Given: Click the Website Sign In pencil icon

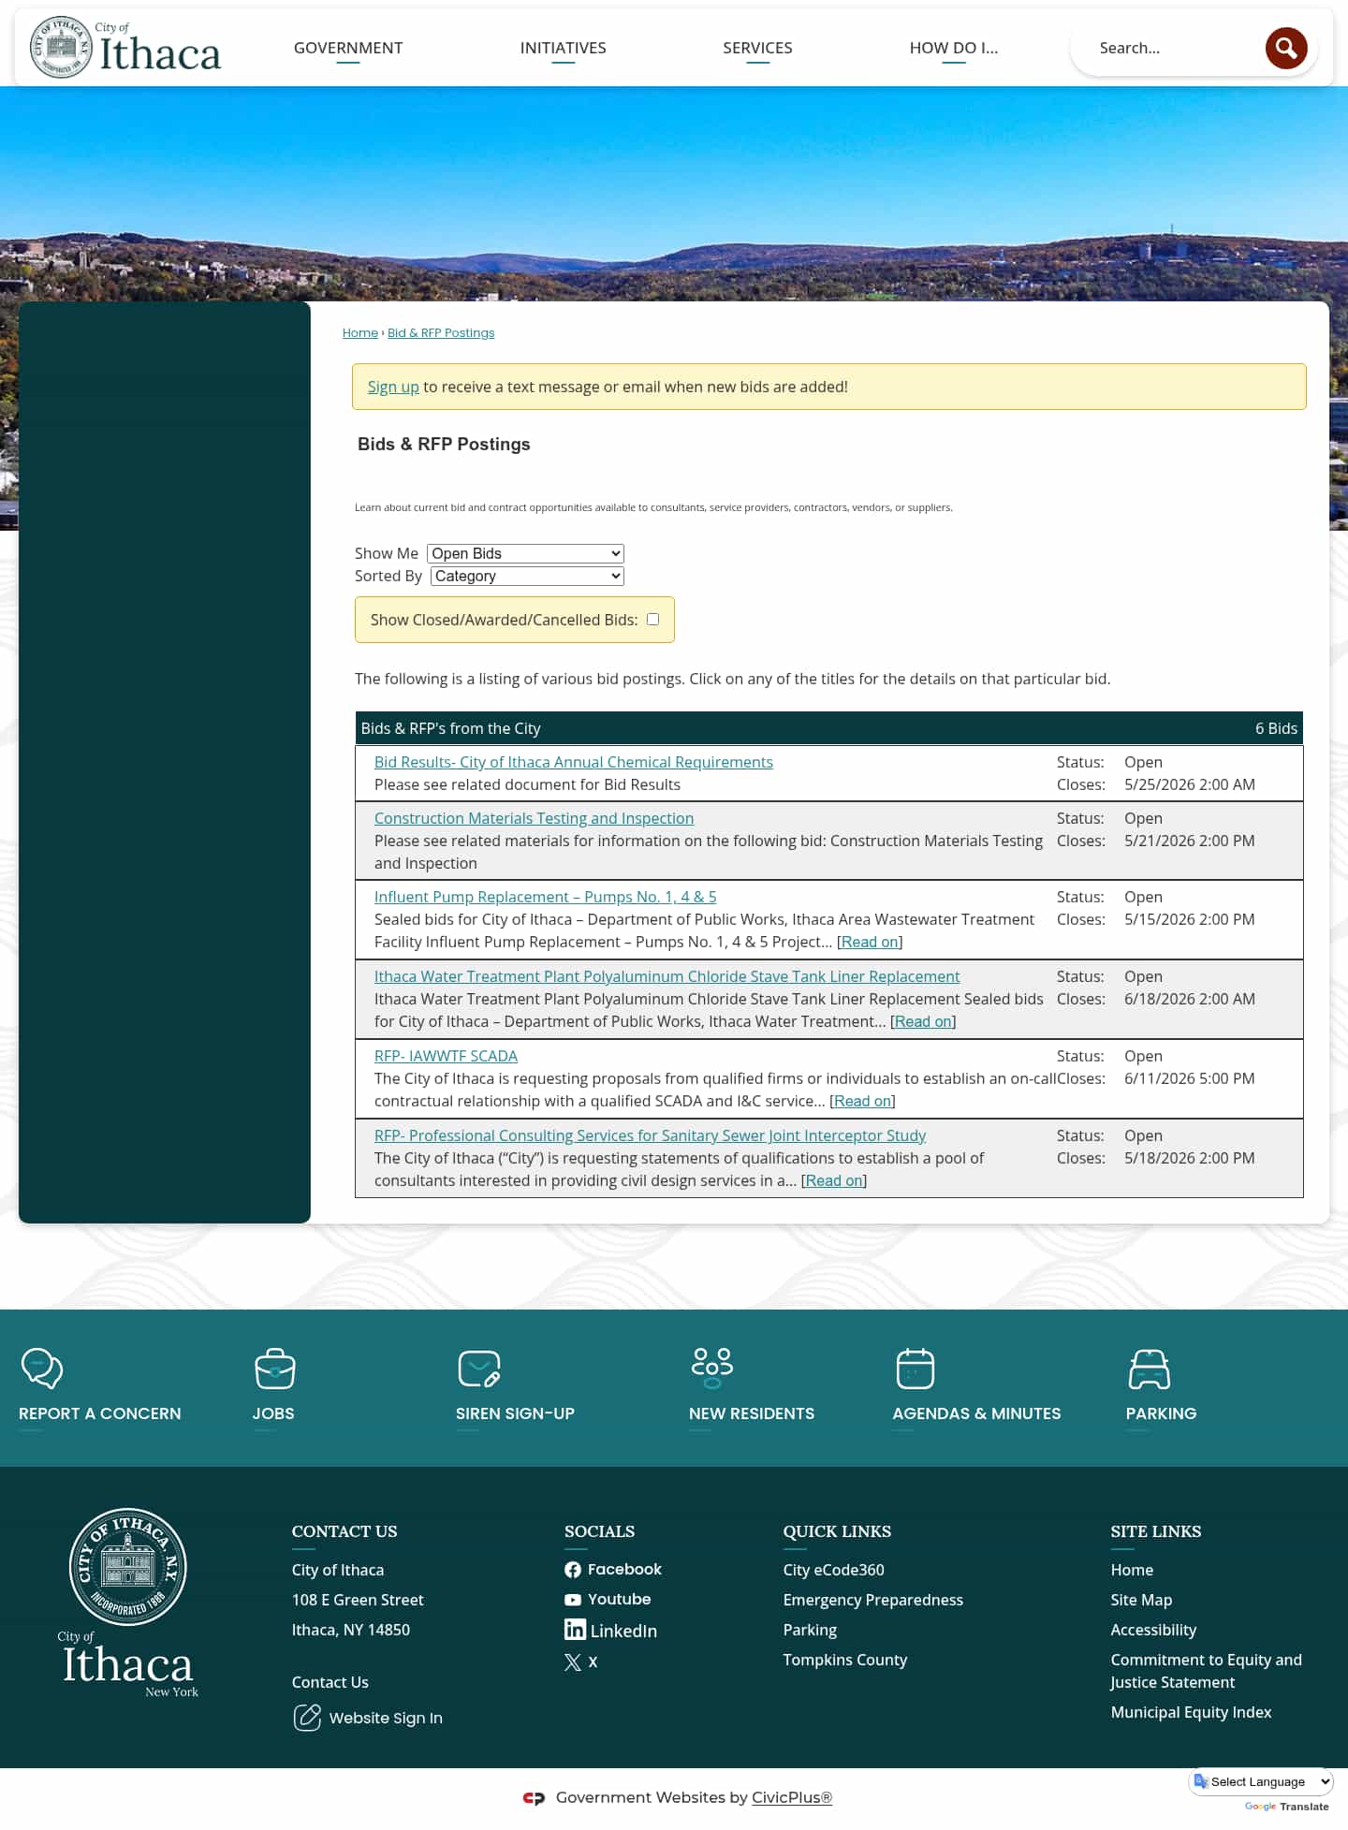Looking at the screenshot, I should pyautogui.click(x=307, y=1718).
